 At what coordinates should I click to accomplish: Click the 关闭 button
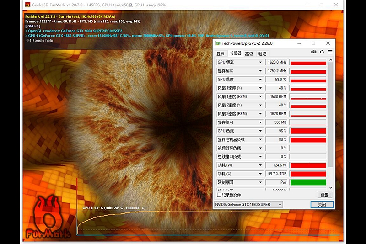pos(322,205)
